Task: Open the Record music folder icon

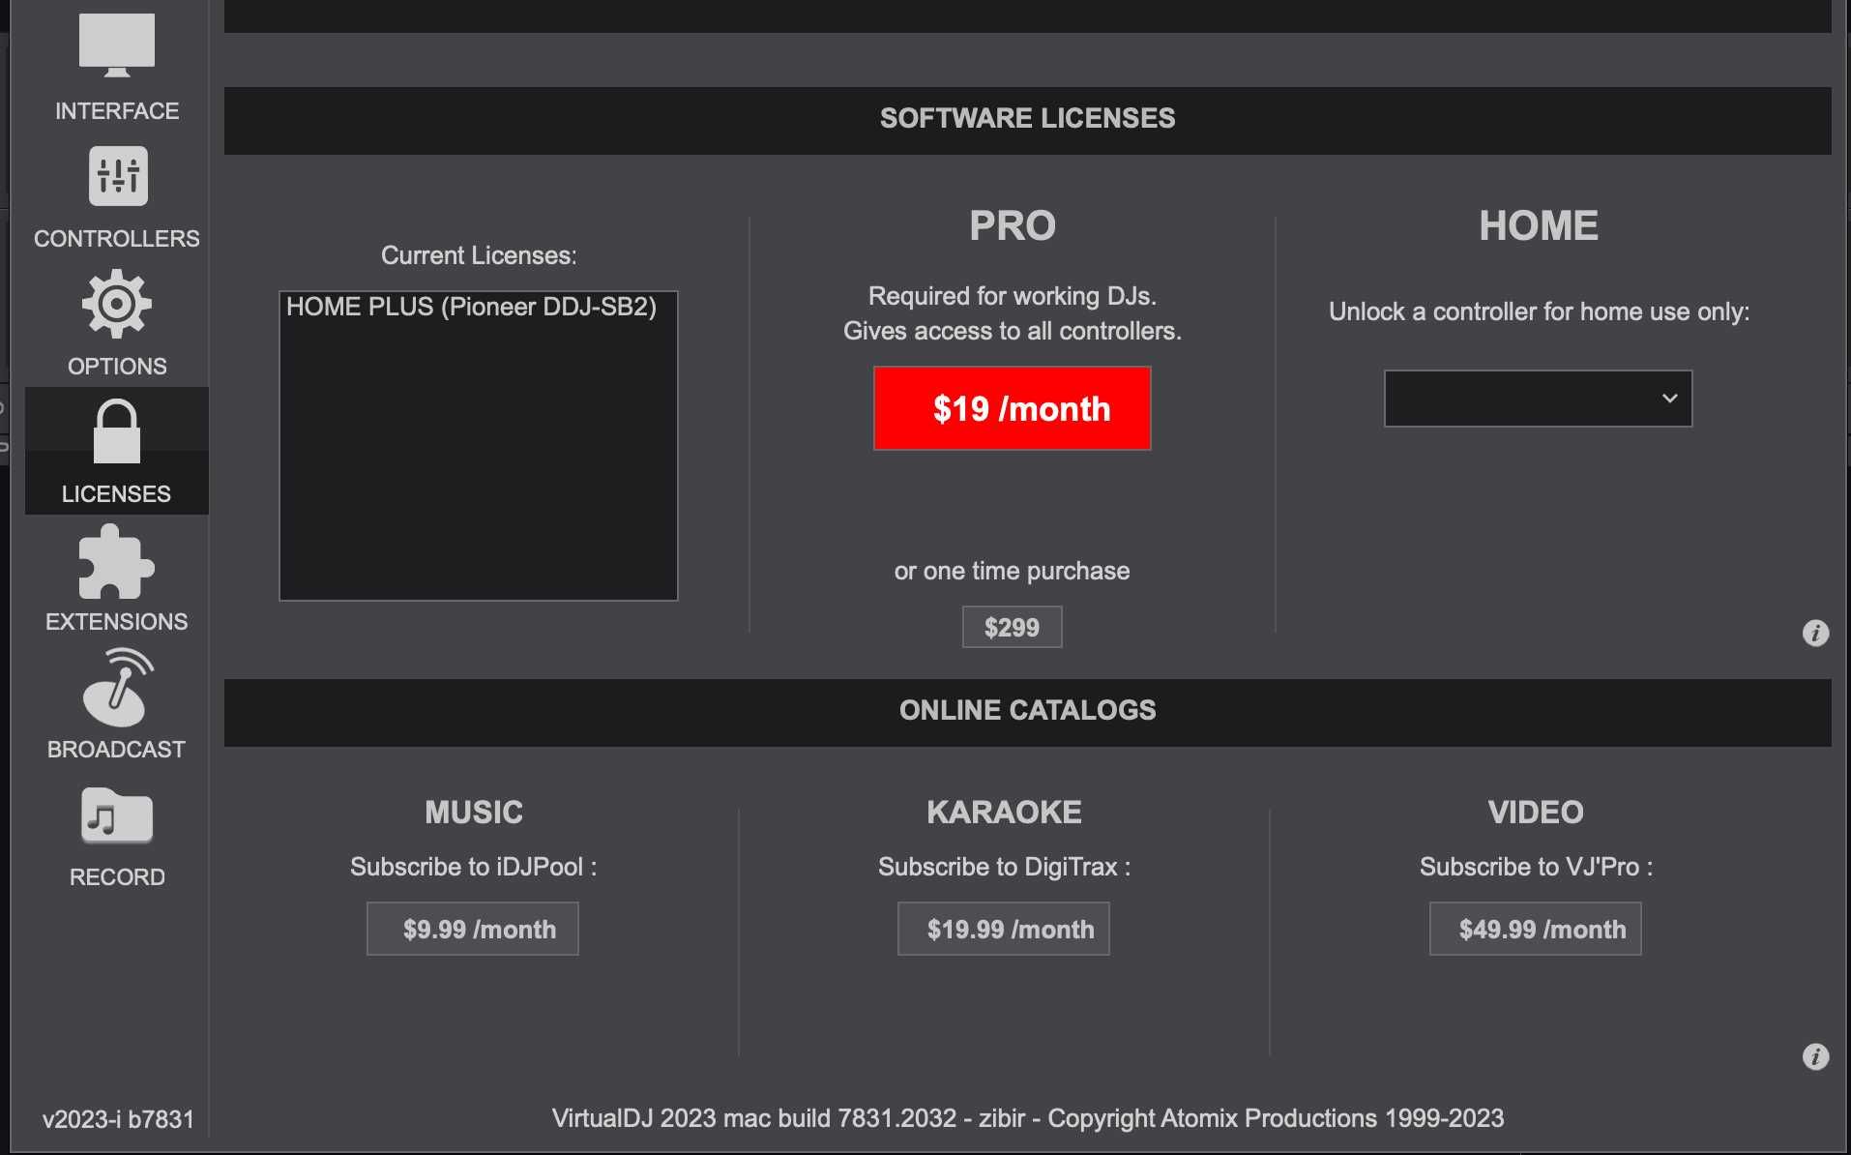Action: (117, 815)
